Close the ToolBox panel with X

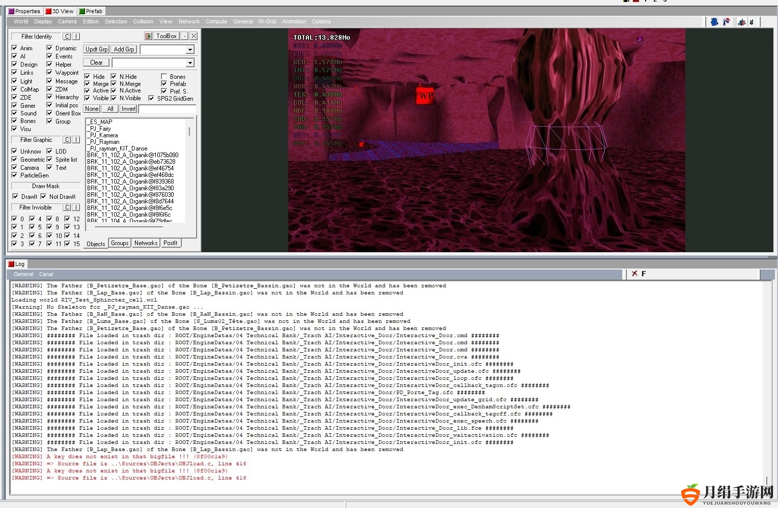(x=193, y=36)
